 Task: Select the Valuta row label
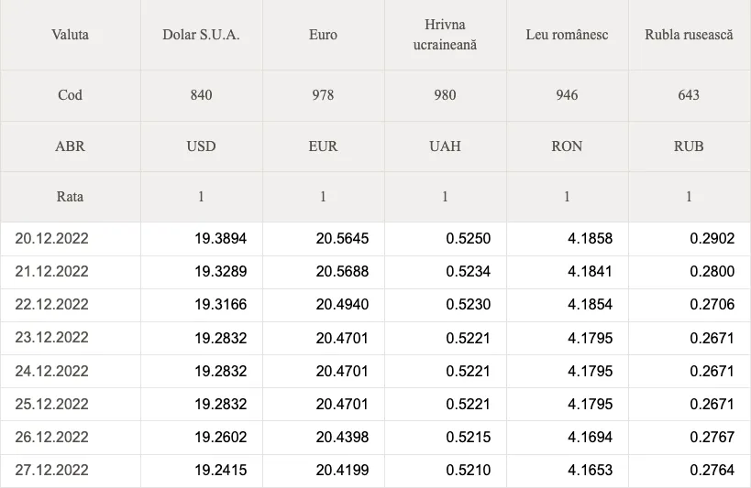pos(70,35)
